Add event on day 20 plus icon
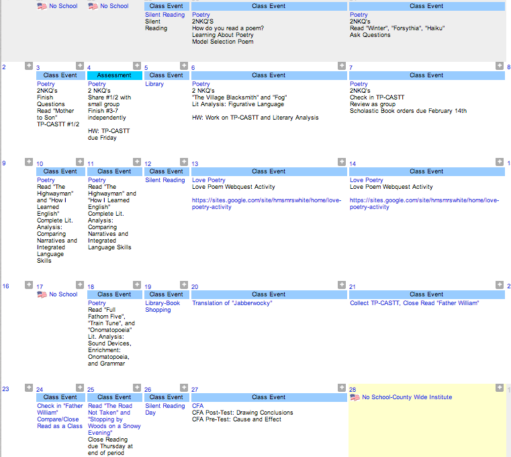511x457 pixels. (342, 285)
